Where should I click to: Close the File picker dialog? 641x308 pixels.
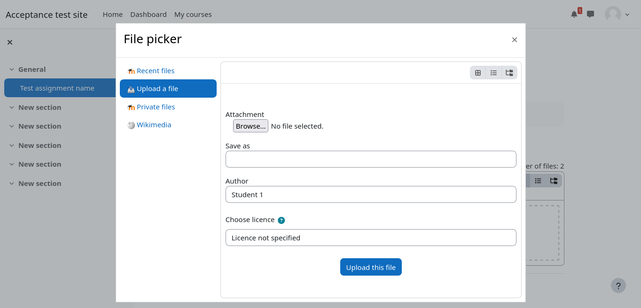coord(514,40)
